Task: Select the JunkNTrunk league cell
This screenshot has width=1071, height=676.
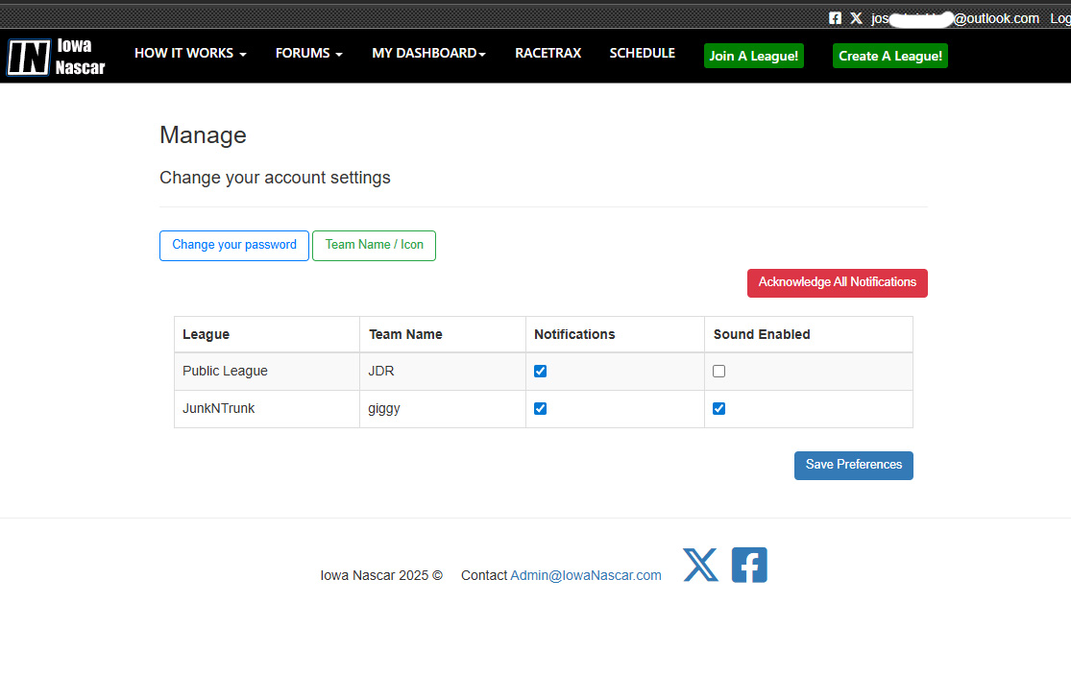Action: tap(267, 409)
